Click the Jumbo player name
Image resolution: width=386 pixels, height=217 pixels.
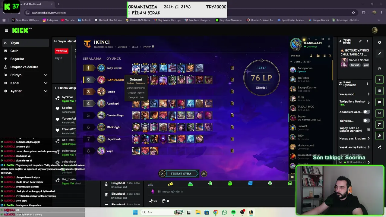[x=111, y=92]
